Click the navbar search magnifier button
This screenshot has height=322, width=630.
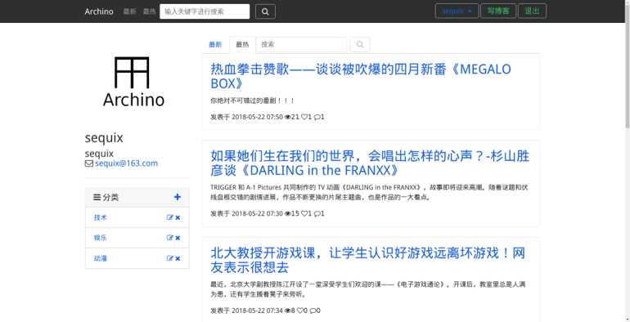[265, 11]
